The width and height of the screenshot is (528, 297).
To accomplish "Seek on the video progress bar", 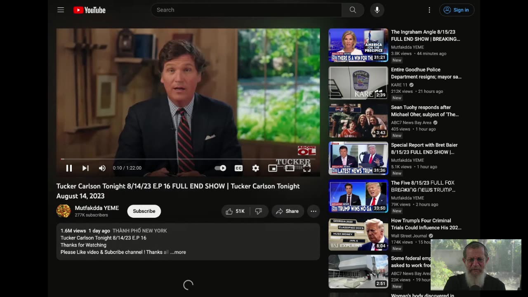I will (x=188, y=159).
